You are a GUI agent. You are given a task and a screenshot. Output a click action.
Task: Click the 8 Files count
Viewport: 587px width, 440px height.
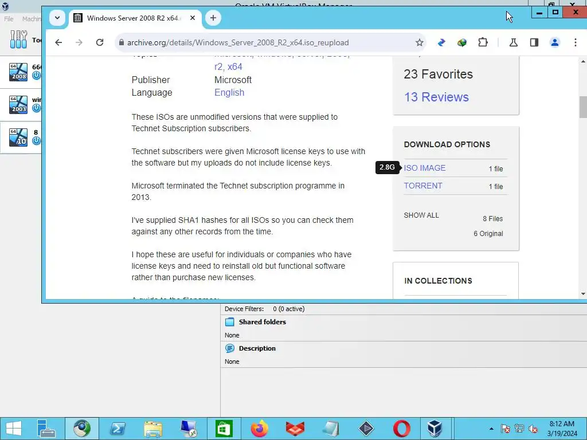(492, 218)
